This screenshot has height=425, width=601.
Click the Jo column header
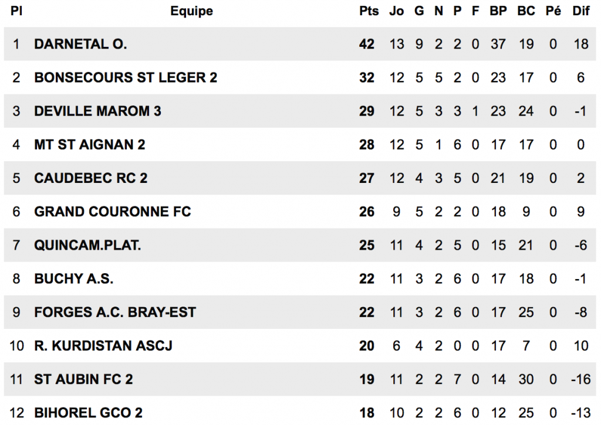pos(397,11)
